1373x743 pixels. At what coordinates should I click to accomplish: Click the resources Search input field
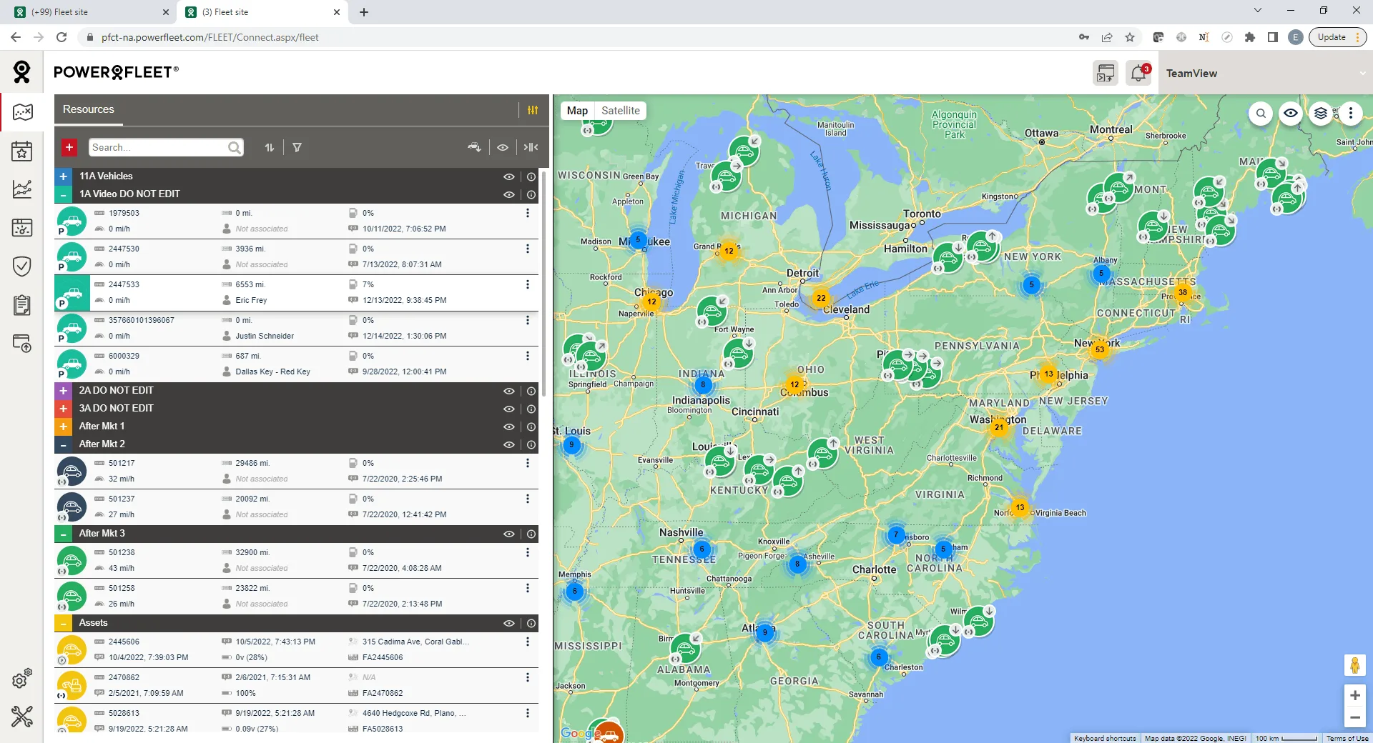click(x=157, y=147)
